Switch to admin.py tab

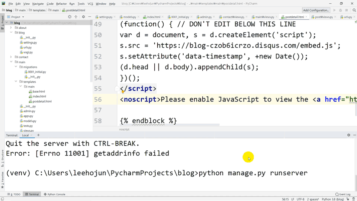pyautogui.click(x=206, y=17)
